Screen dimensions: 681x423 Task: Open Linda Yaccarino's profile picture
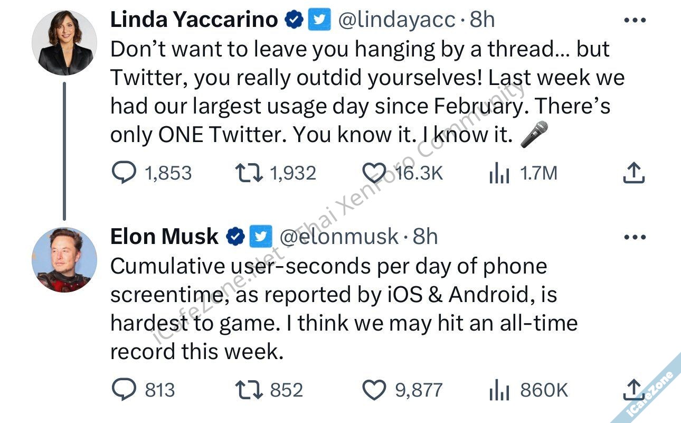pyautogui.click(x=63, y=42)
